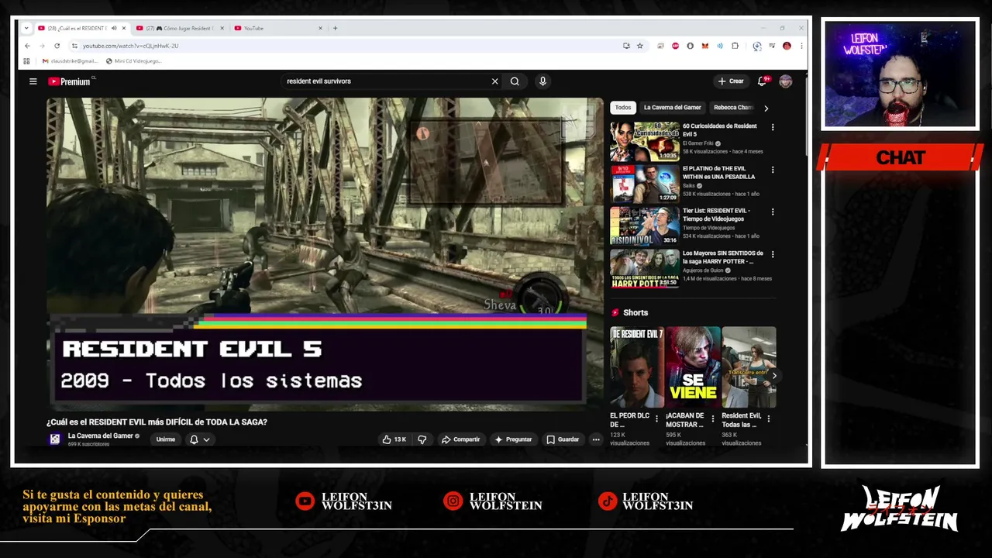
Task: Click the video player area
Action: point(325,253)
